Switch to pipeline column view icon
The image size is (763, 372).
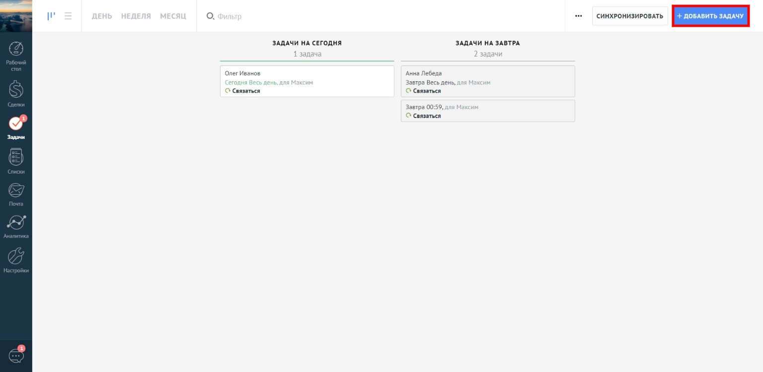pyautogui.click(x=51, y=16)
